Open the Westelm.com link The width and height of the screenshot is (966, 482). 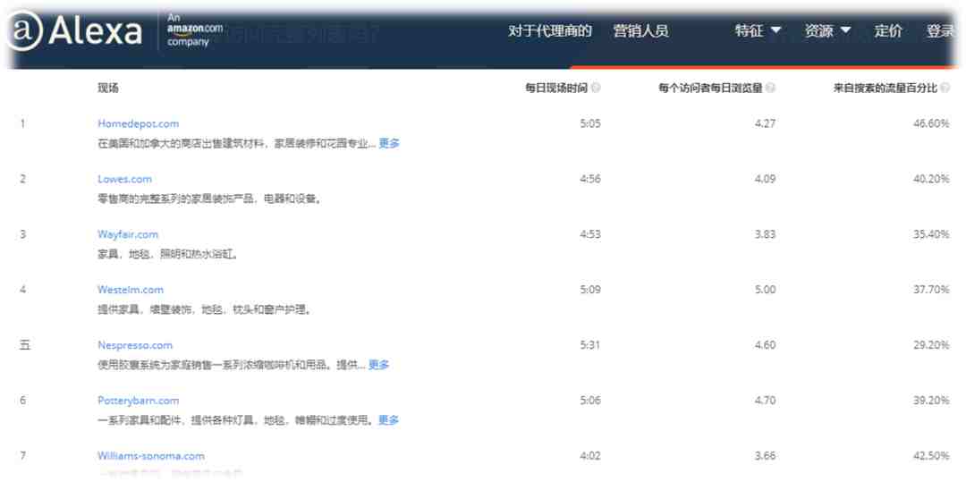(130, 290)
